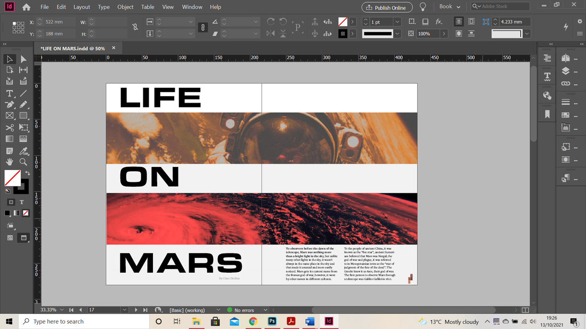Set formatting affects container
Screen dimensions: 586x329
click(x=11, y=202)
